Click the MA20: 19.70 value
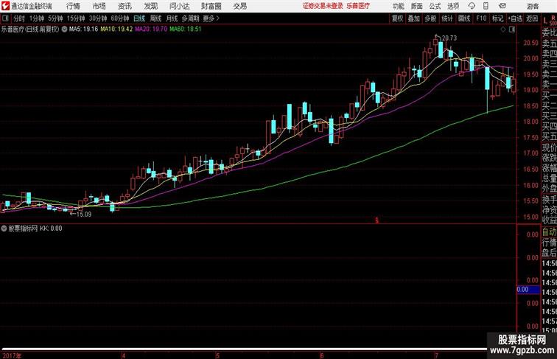The image size is (557, 359). [x=151, y=29]
